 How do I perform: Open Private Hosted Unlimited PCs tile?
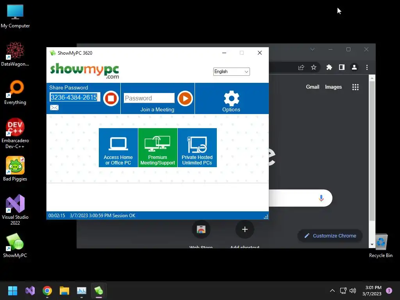point(197,148)
